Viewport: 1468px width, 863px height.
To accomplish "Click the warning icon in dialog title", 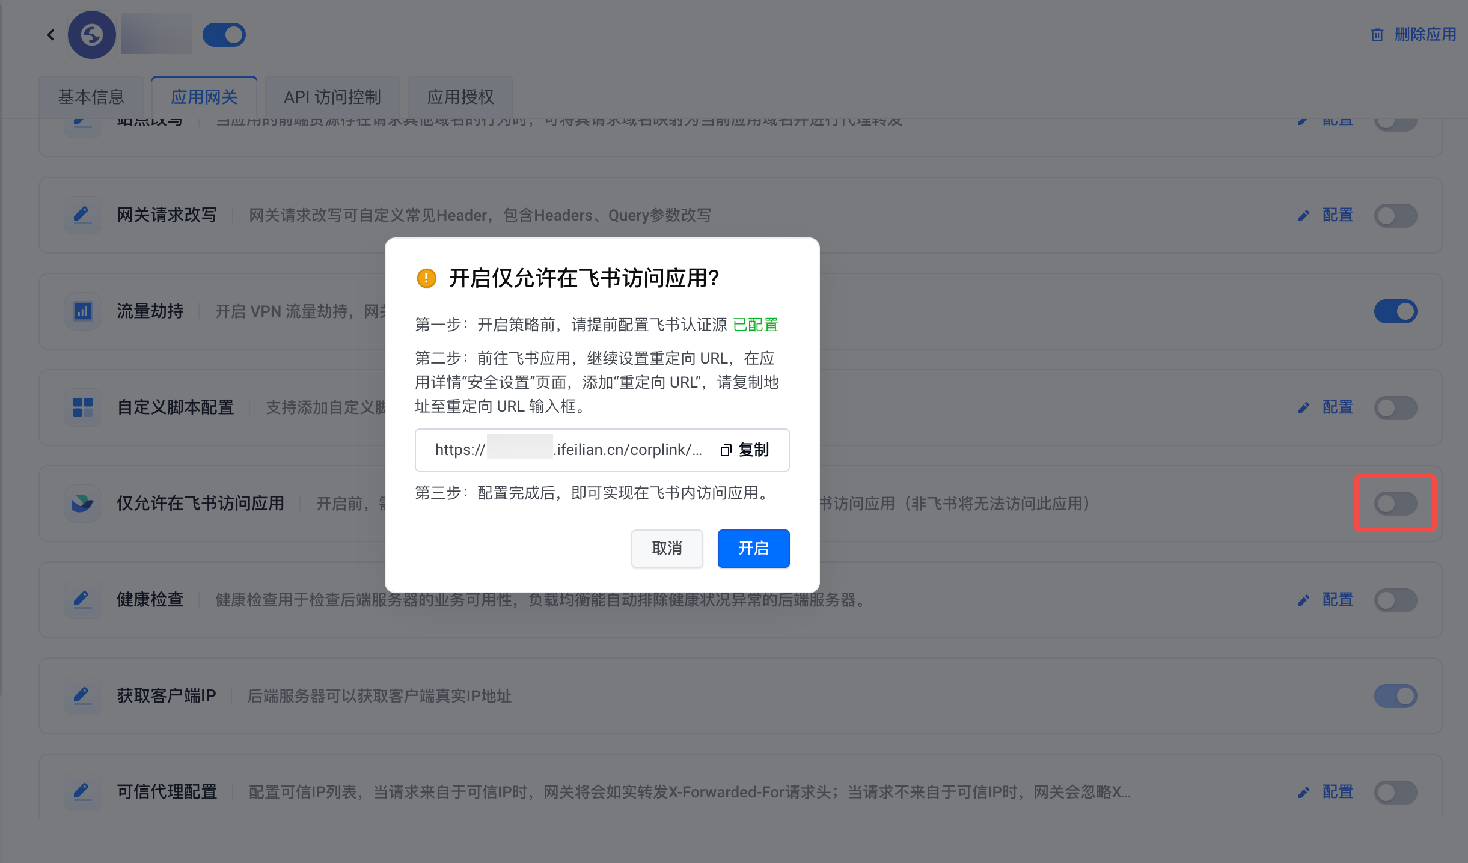I will click(x=426, y=278).
